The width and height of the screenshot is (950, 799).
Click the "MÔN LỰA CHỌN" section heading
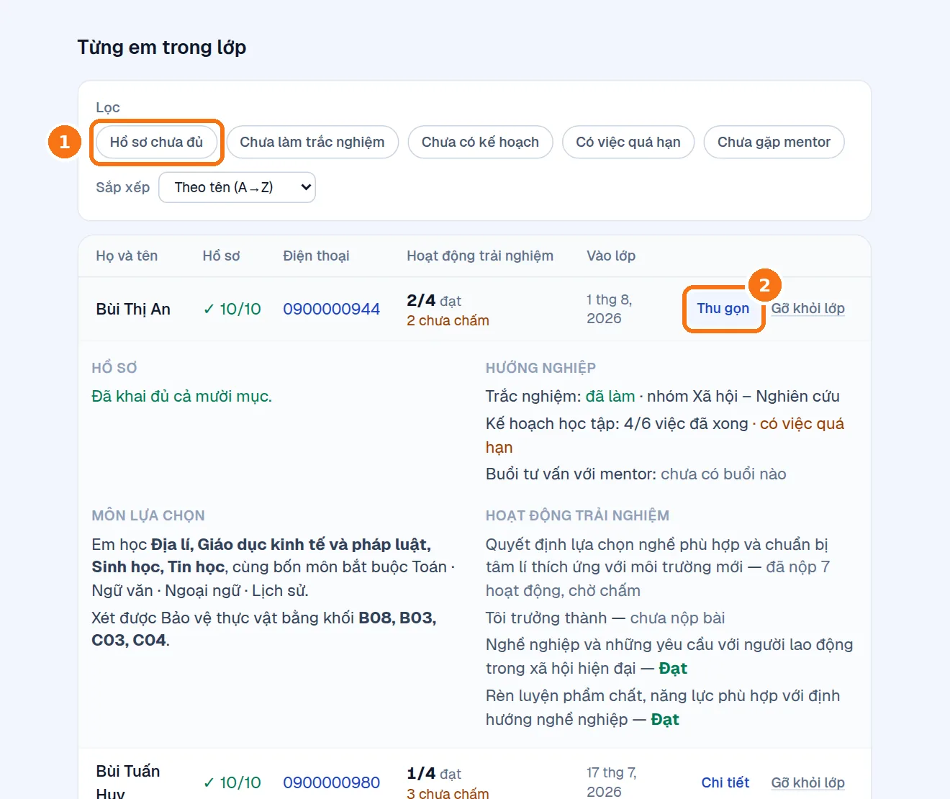click(148, 515)
